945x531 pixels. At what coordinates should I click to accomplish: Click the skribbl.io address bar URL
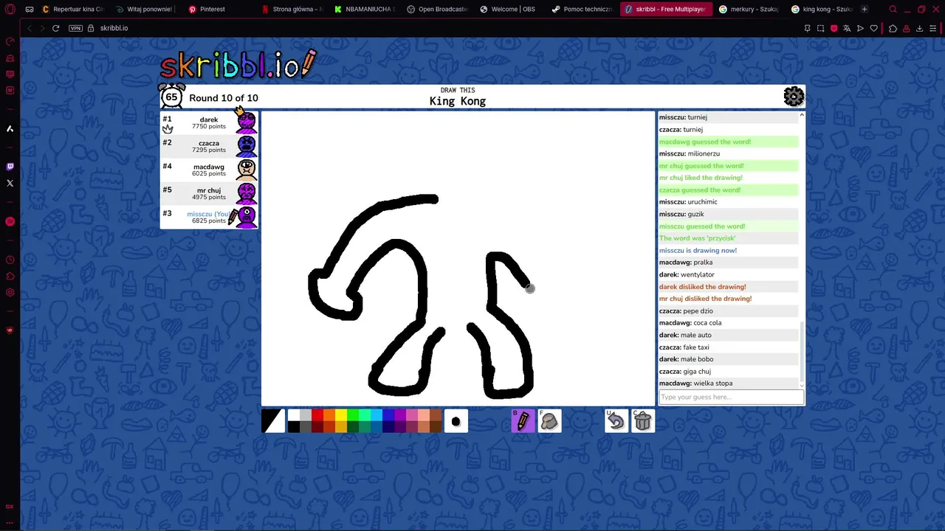[x=114, y=28]
